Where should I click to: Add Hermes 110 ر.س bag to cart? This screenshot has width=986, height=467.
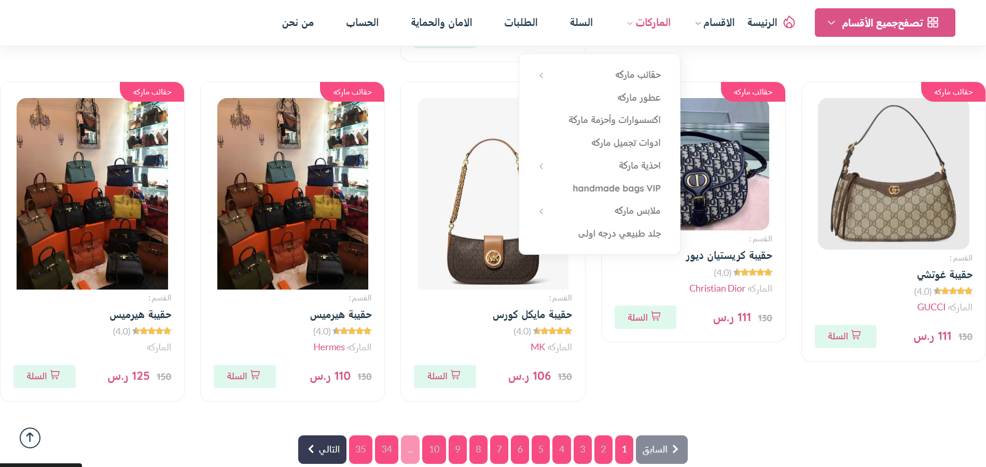[x=244, y=376]
